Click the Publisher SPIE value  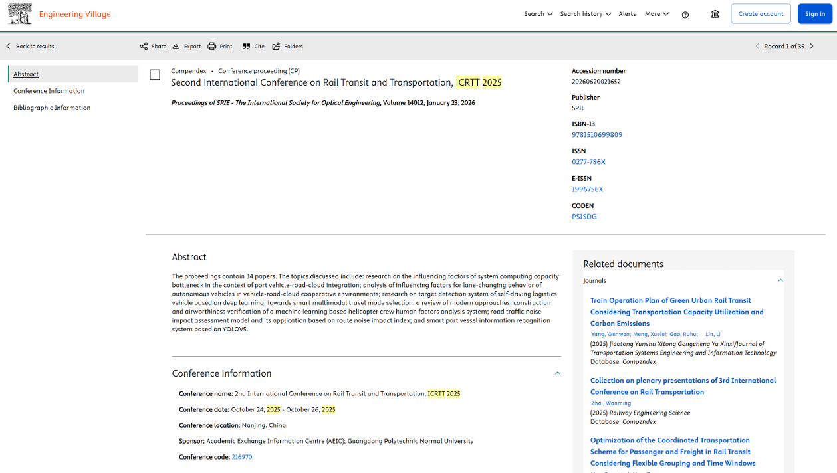578,108
